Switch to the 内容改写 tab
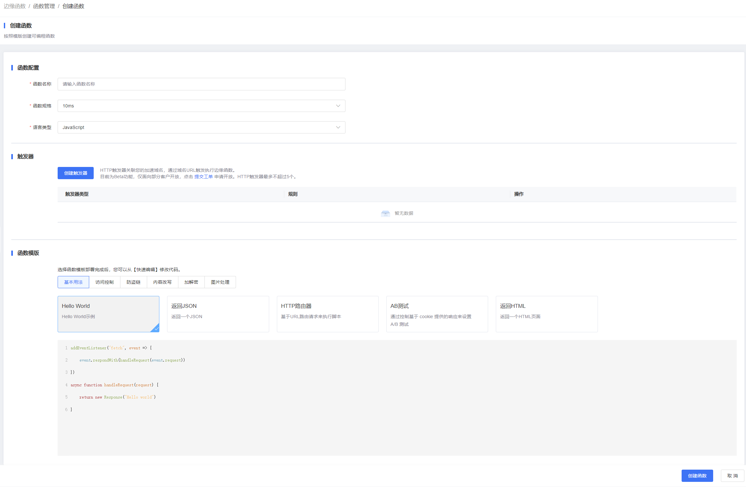 pos(163,282)
